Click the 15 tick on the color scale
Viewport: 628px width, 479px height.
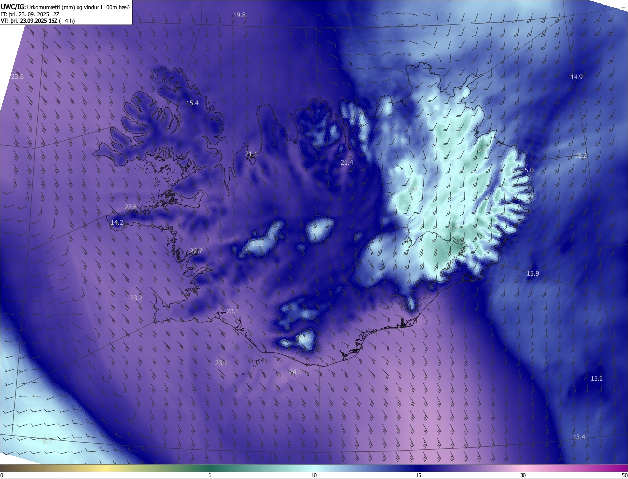419,475
